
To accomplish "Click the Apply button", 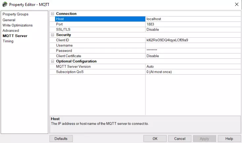I will coord(204,138).
